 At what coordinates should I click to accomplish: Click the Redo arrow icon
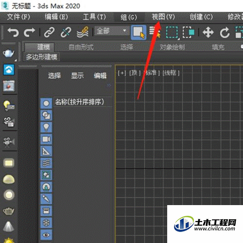[29, 32]
